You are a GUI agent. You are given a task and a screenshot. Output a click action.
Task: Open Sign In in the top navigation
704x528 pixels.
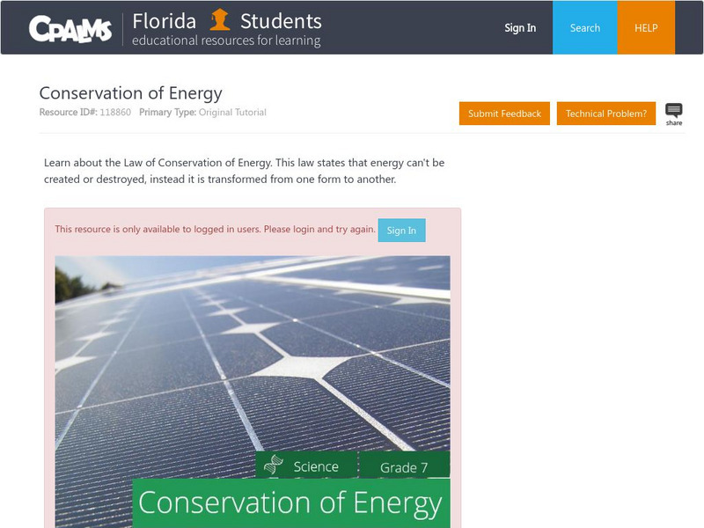point(519,28)
